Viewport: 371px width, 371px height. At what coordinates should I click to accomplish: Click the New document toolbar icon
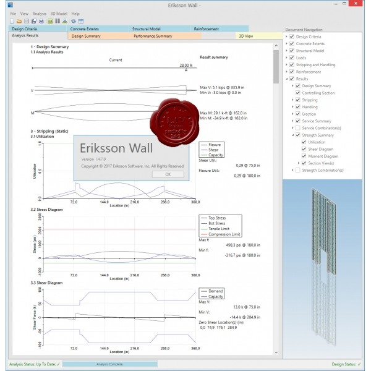pos(12,21)
